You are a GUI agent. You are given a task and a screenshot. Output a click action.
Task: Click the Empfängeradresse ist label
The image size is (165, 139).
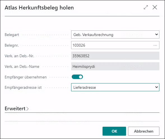pyautogui.click(x=23, y=87)
